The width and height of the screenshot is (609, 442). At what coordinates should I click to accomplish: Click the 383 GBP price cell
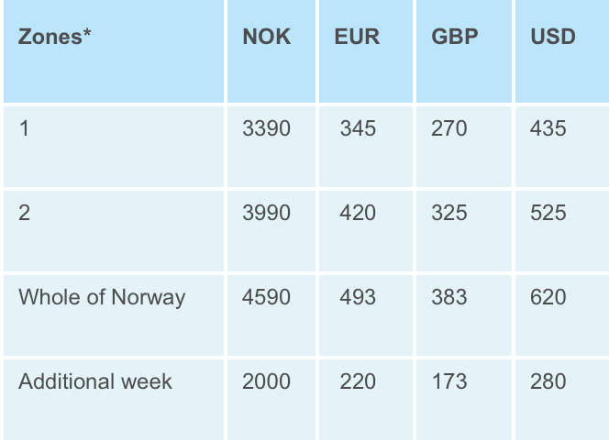click(x=449, y=297)
